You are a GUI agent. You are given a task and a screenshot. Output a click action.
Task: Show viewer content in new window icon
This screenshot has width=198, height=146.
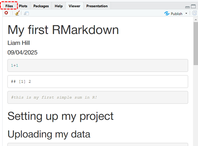(26, 13)
